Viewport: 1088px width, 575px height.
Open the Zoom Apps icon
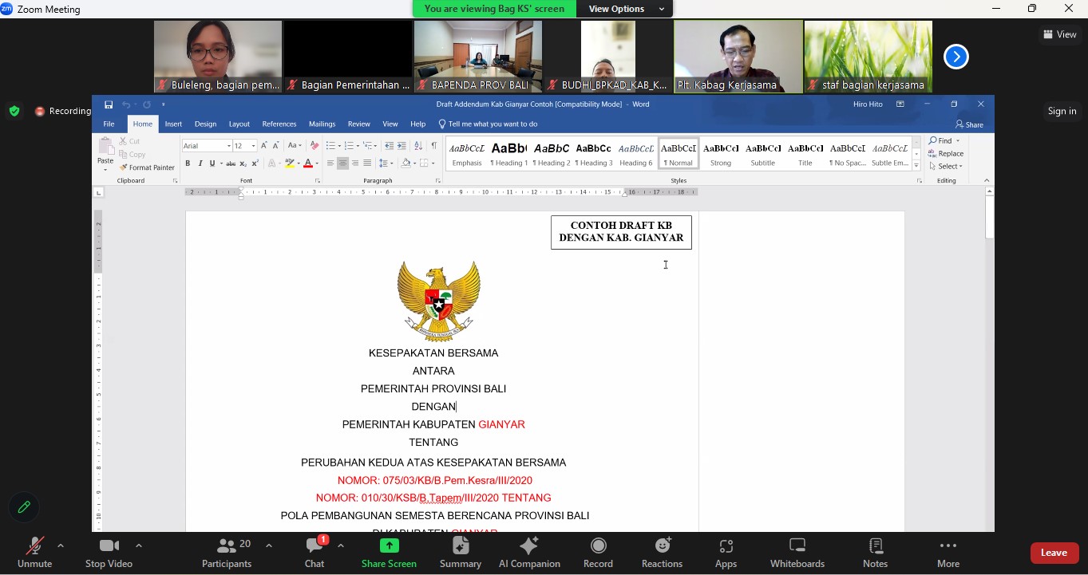click(726, 553)
